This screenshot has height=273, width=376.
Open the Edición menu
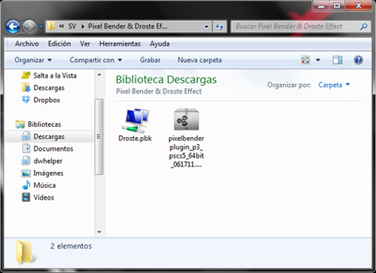pyautogui.click(x=59, y=44)
